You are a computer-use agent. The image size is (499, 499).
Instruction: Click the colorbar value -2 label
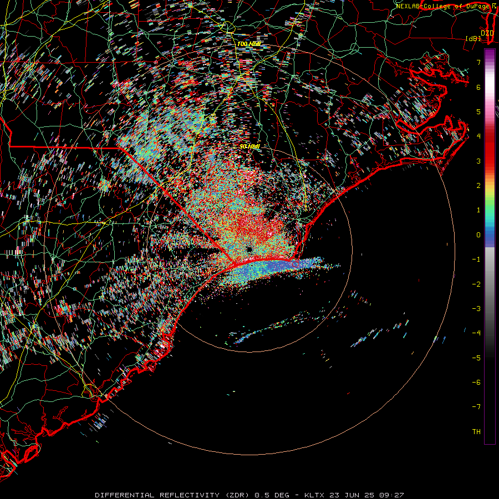coord(476,284)
